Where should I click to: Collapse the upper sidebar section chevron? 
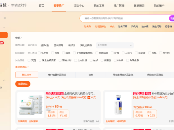click(x=4, y=27)
